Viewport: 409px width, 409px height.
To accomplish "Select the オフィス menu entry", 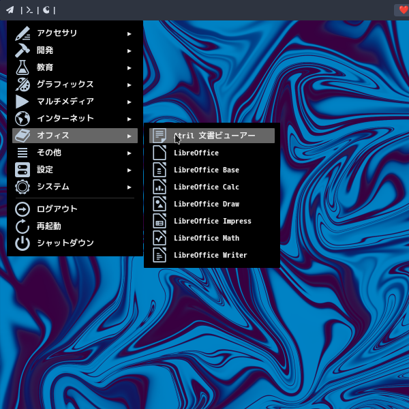I will [x=75, y=136].
